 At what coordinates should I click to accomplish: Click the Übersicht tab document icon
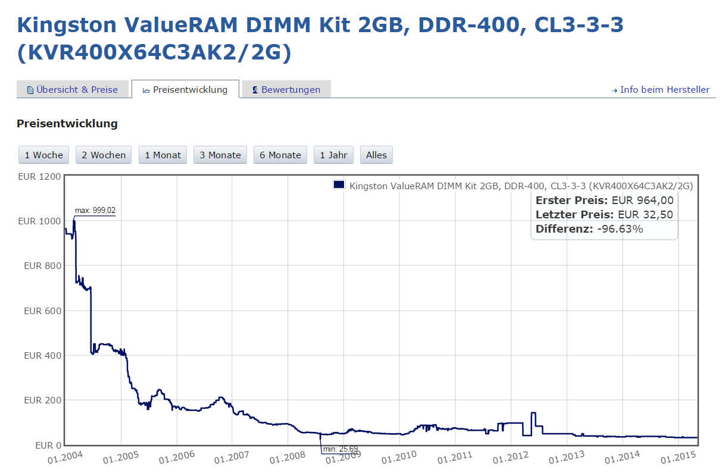(x=30, y=90)
